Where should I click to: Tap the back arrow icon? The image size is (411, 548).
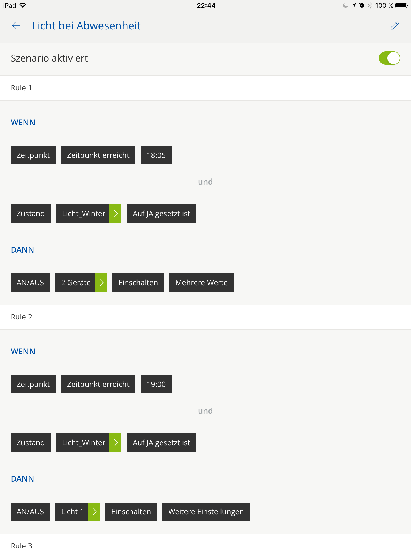click(16, 26)
